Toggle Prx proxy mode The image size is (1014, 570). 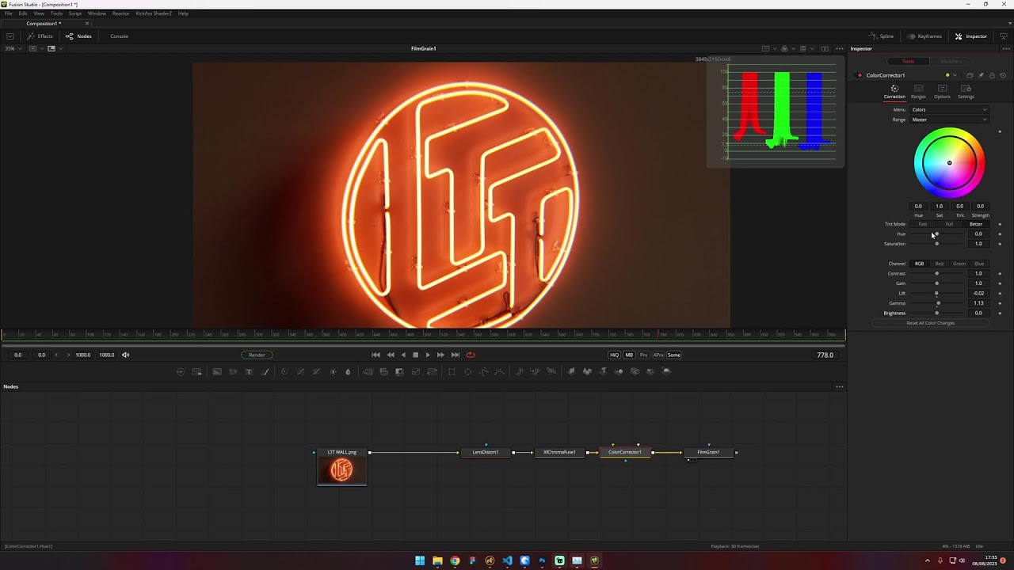point(643,355)
